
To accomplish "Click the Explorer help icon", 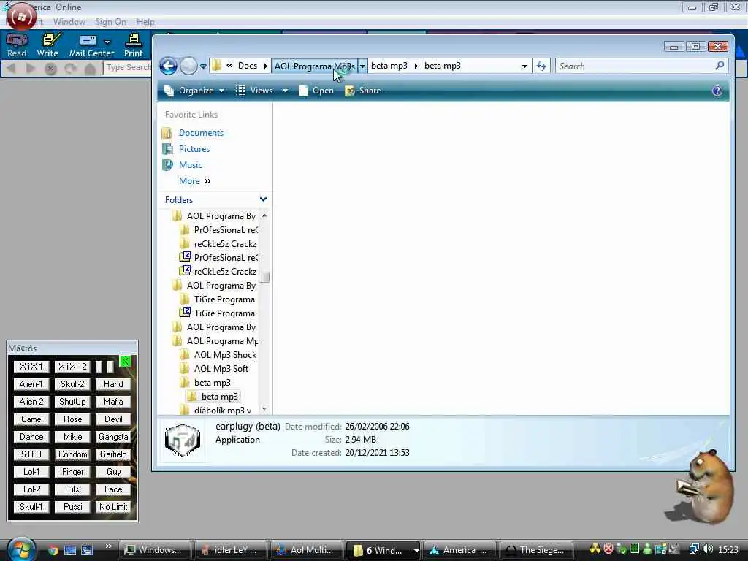I will coord(717,91).
